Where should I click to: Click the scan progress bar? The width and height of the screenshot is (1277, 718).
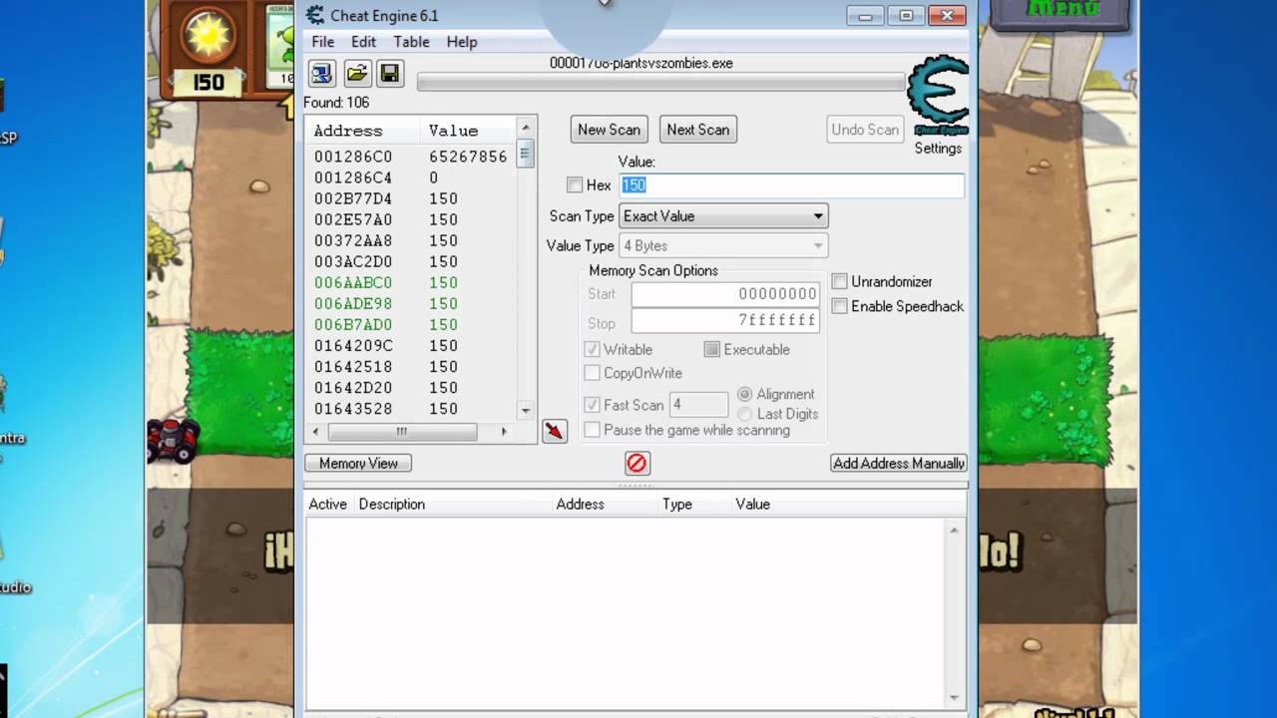660,82
